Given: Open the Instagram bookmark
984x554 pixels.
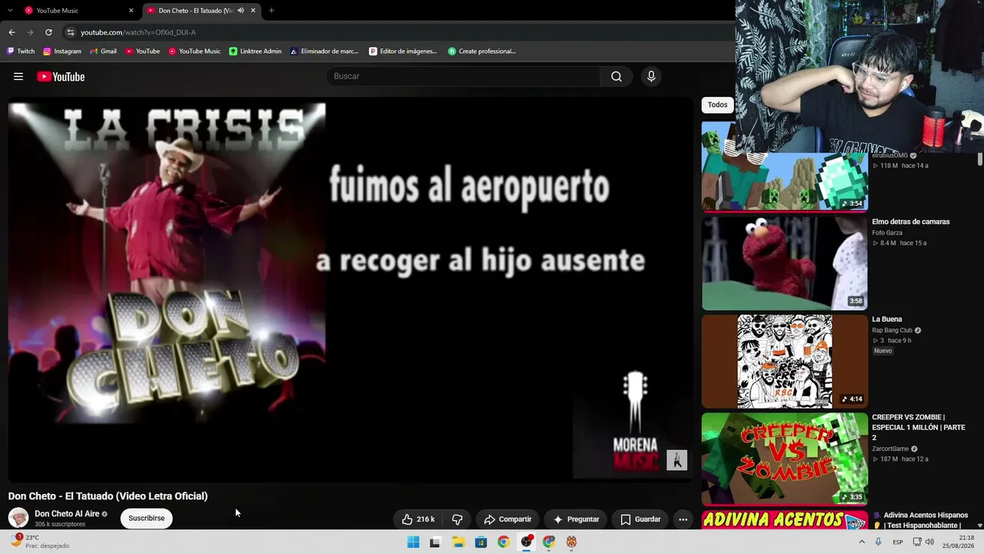Looking at the screenshot, I should [61, 52].
